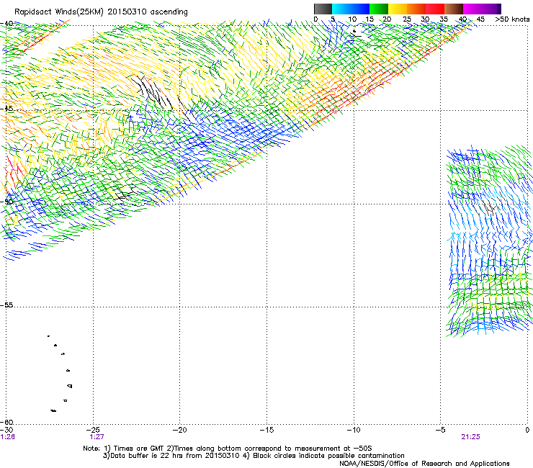The image size is (533, 468).
Task: Click the latitude label '-50' on left axis
Action: pos(7,202)
